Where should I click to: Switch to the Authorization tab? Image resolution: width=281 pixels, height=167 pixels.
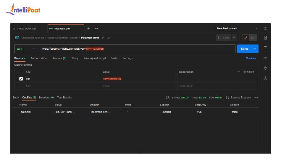point(38,58)
